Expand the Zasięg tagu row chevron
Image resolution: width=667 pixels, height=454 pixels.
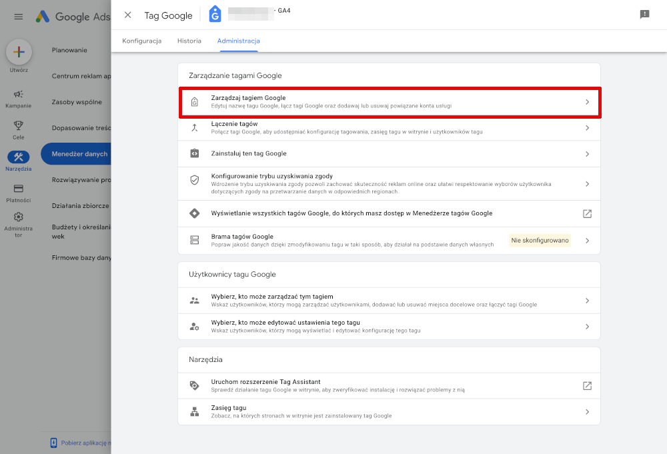pos(587,411)
